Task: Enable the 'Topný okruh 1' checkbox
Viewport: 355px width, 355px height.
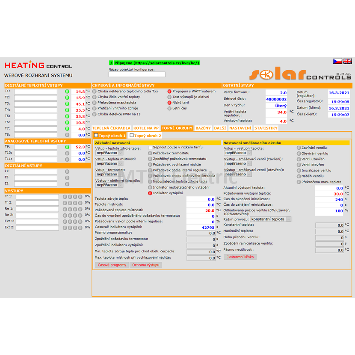Action: click(96, 135)
